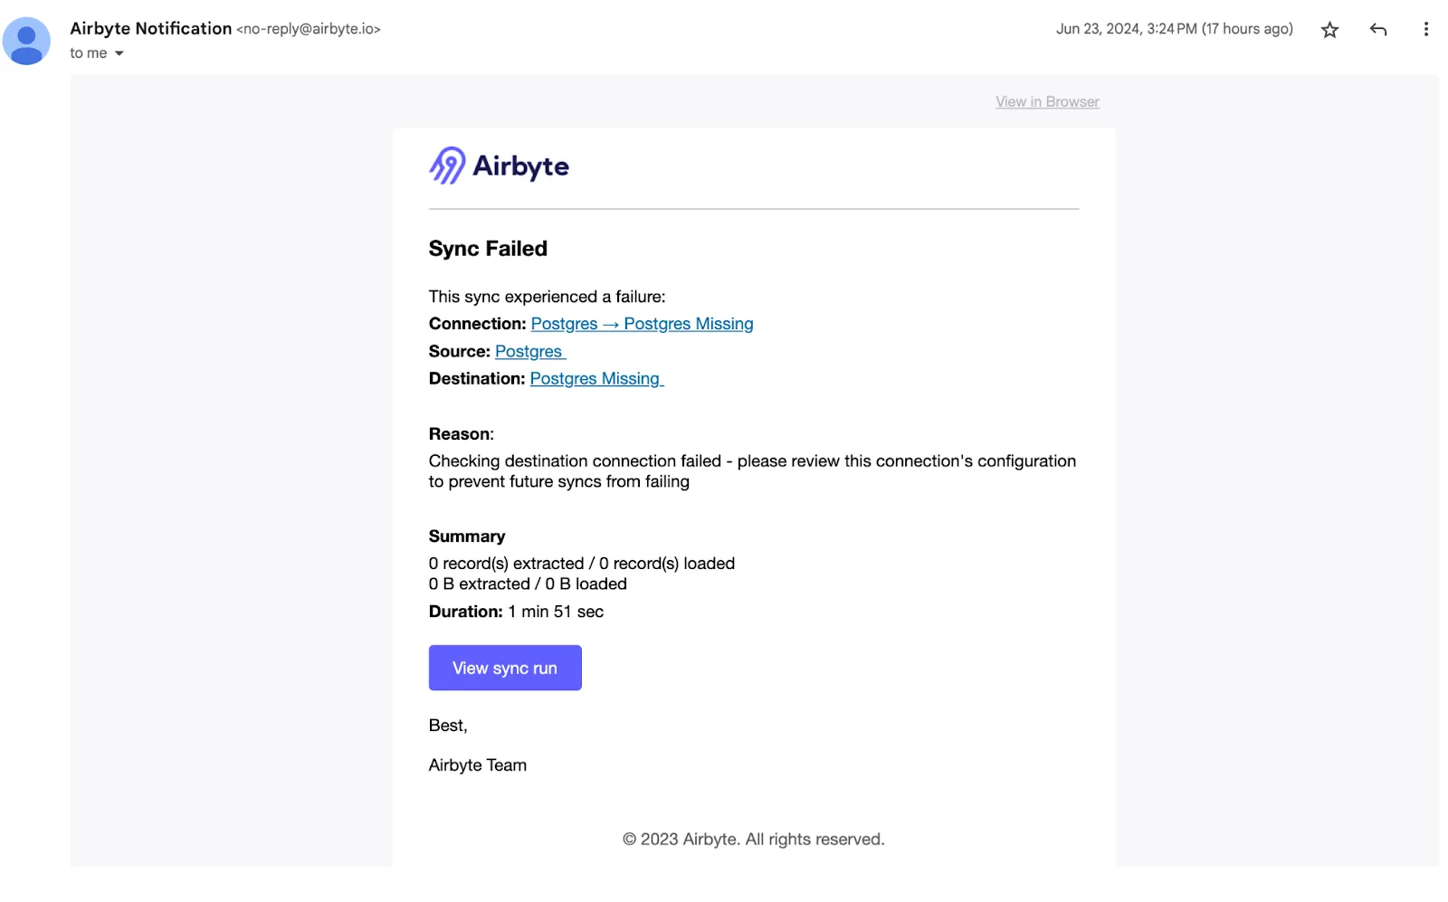The image size is (1448, 902).
Task: Click the '0 record(s) extracted / 0 record(s) loaded' line
Action: (x=582, y=564)
